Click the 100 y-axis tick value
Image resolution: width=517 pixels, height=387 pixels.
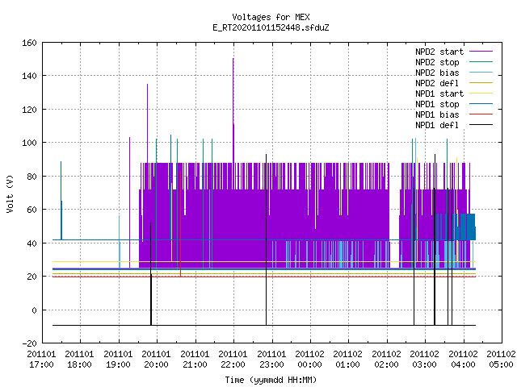(x=29, y=143)
